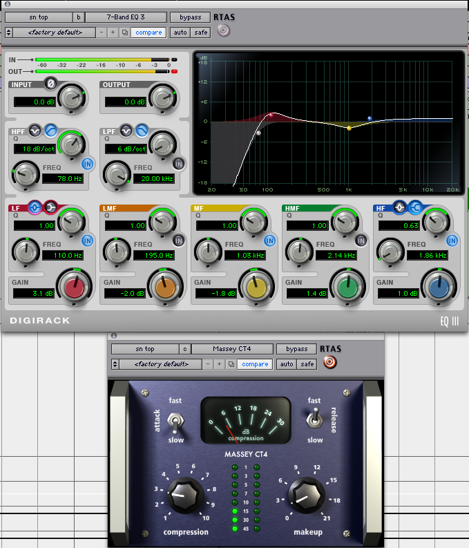The height and width of the screenshot is (548, 469).
Task: Toggle the LMF band IN button
Action: tap(178, 240)
